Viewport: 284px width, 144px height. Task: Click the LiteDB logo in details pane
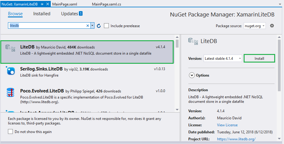[x=193, y=41]
